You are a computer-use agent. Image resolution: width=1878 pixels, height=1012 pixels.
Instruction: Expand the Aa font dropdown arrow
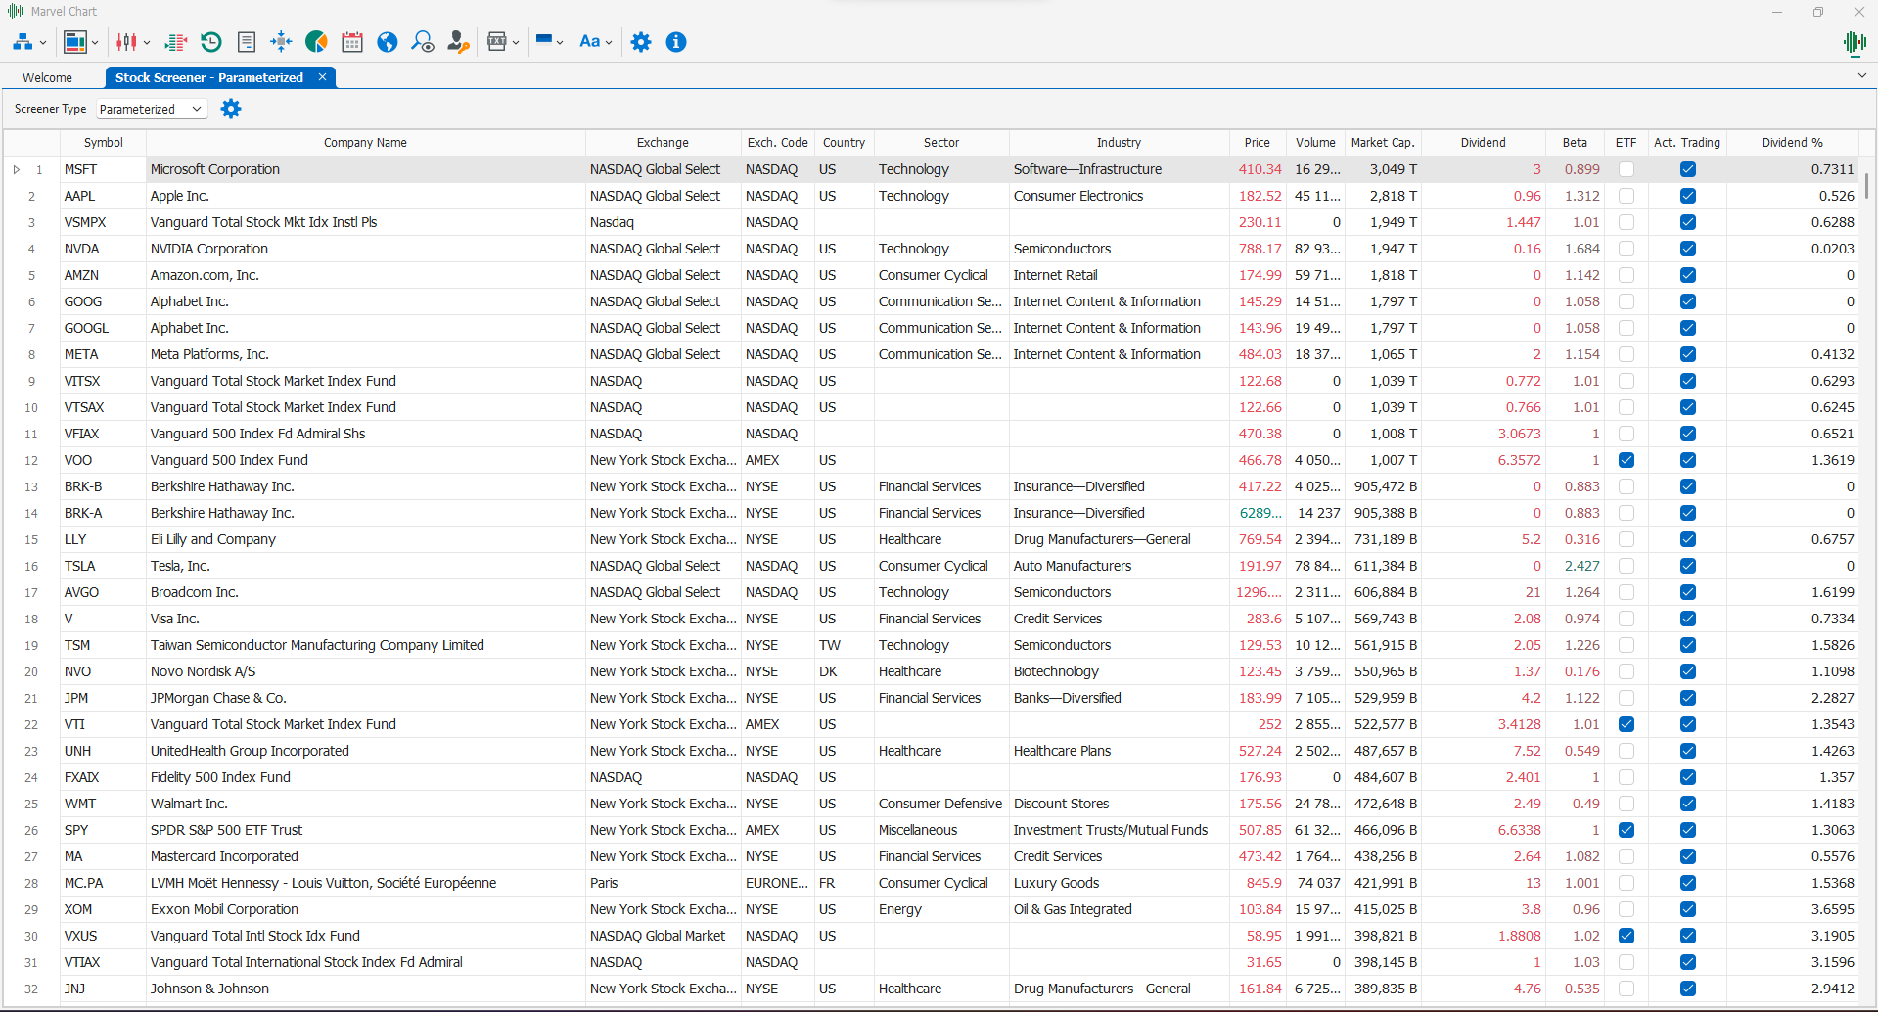pos(609,43)
